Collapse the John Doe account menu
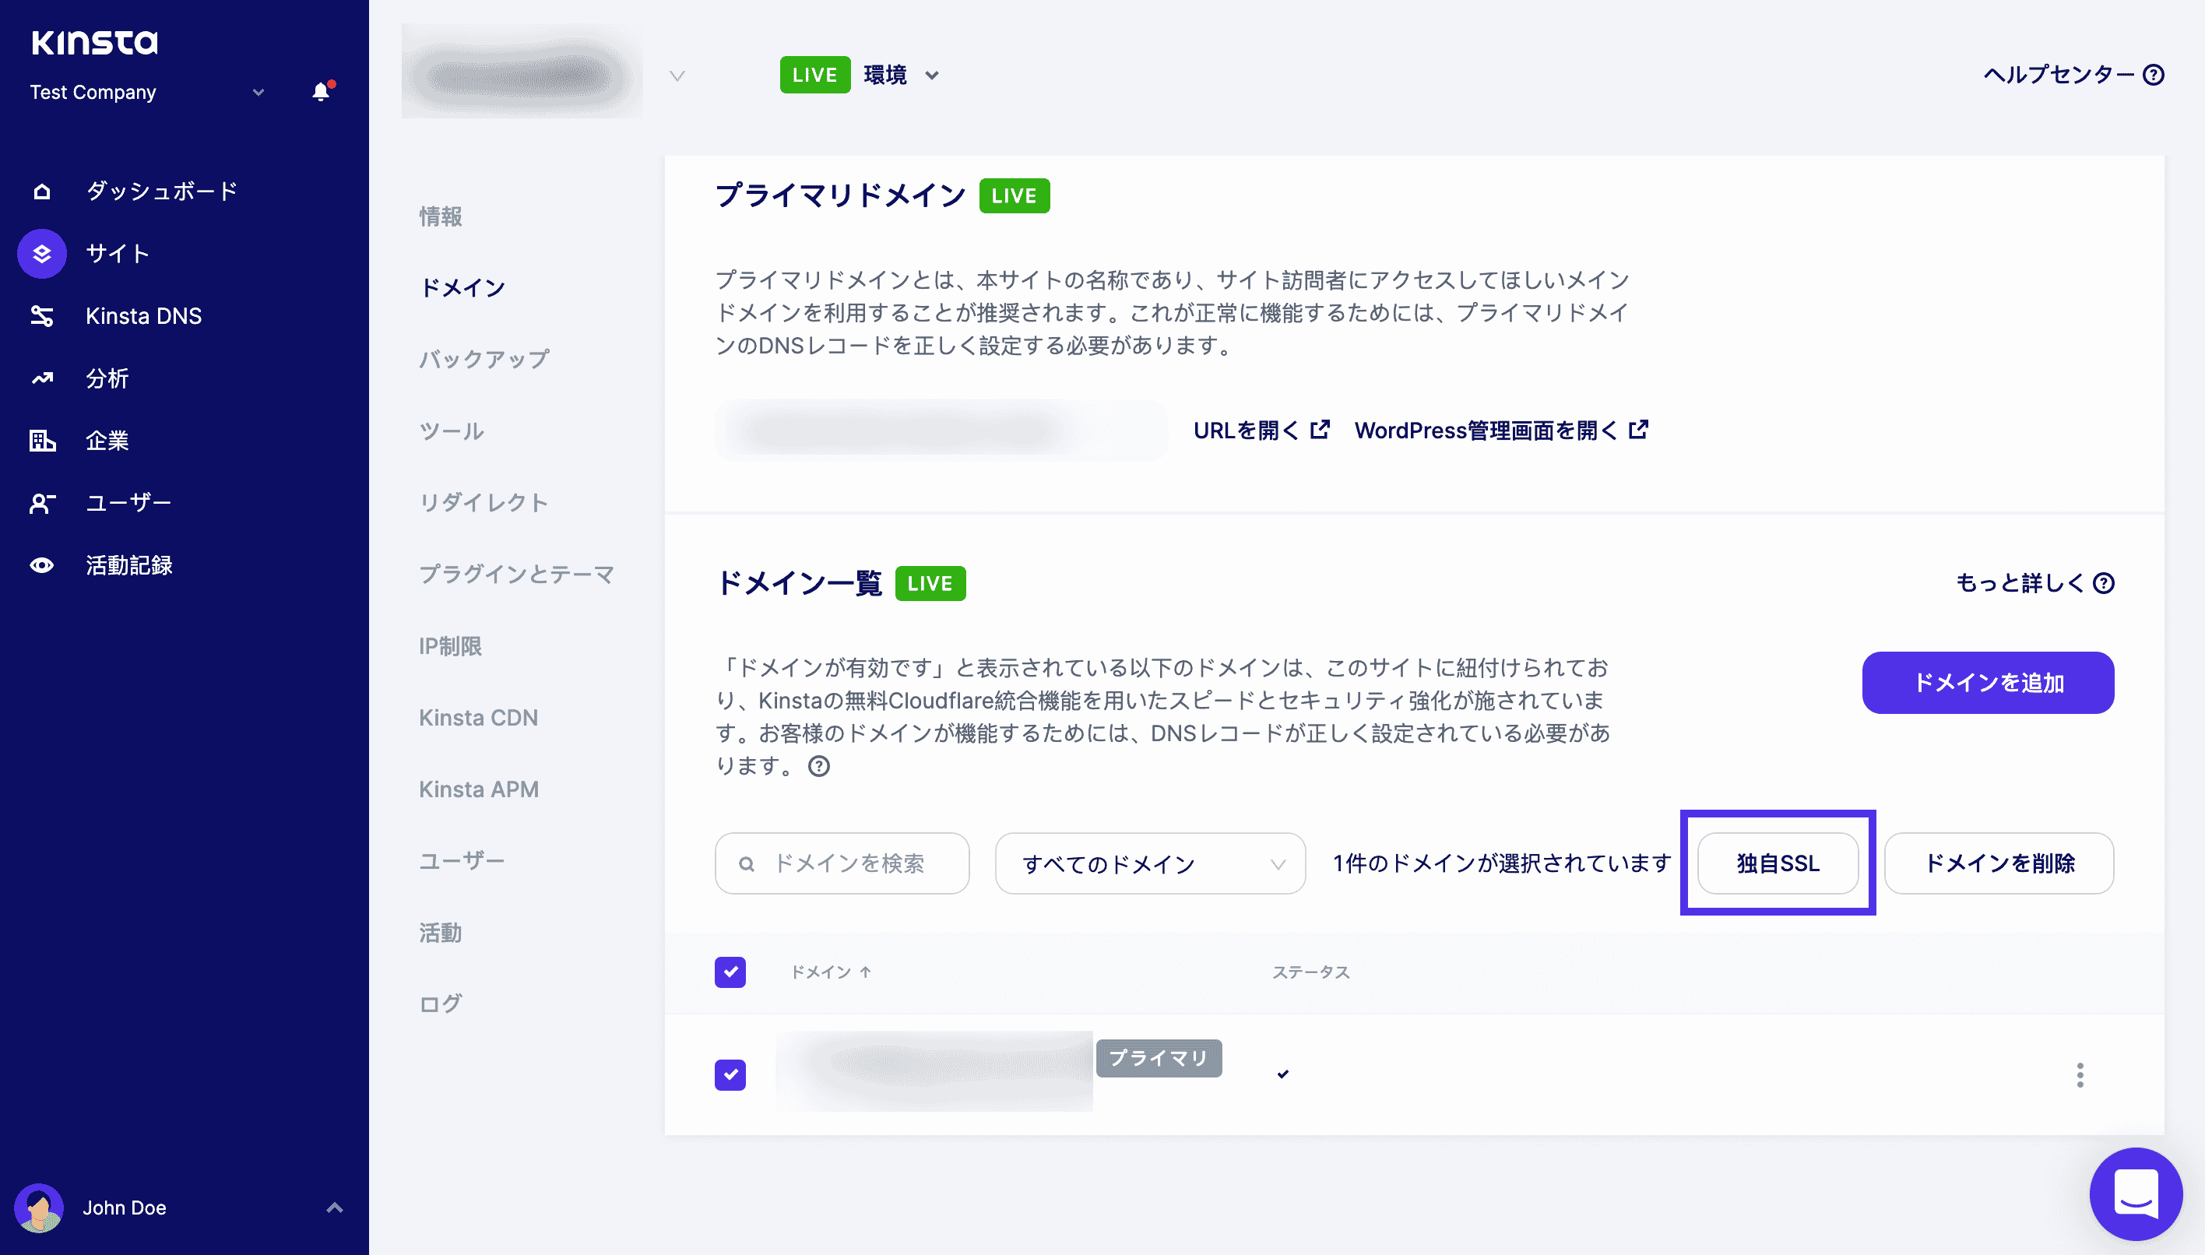Screen dimensions: 2205x1255 coord(335,1208)
